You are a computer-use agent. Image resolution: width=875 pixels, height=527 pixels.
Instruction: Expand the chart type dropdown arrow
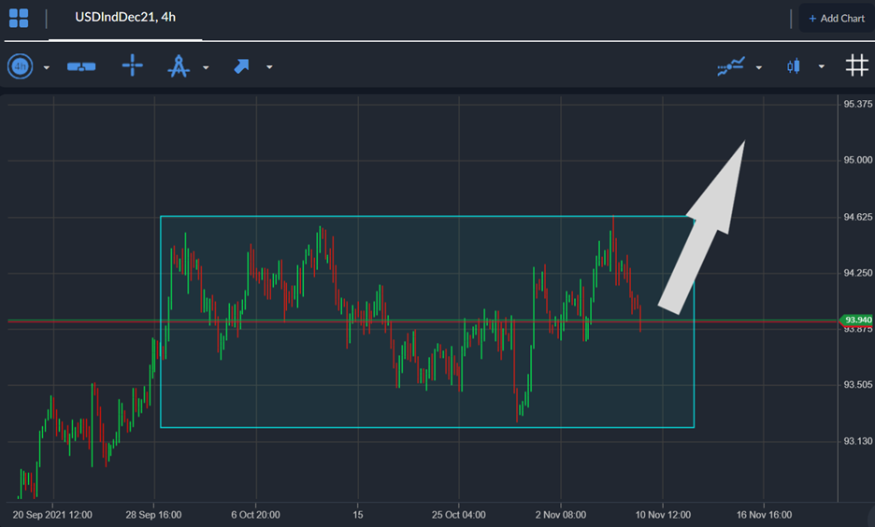click(x=822, y=66)
